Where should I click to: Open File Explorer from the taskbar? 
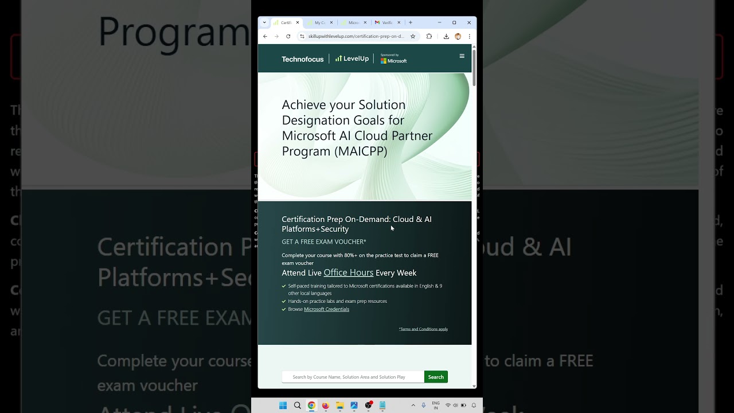340,406
